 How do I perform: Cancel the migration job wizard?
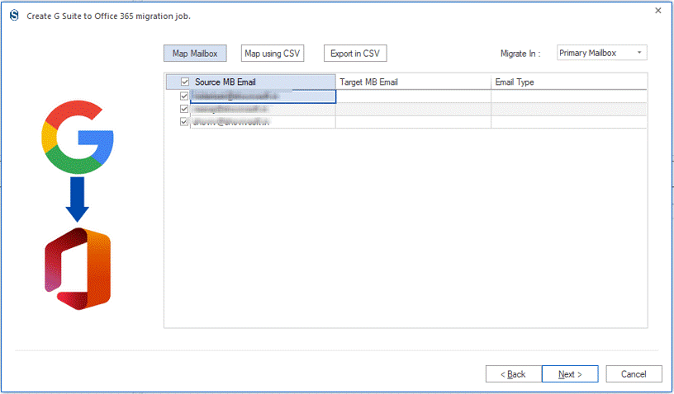tap(634, 374)
